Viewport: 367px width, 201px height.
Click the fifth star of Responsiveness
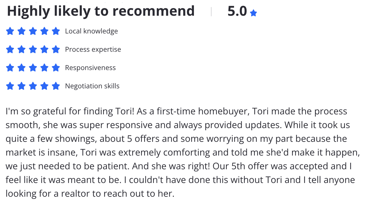[56, 67]
